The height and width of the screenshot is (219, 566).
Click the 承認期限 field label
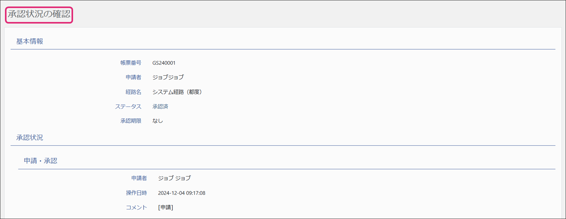tap(131, 121)
